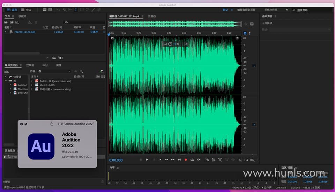The height and width of the screenshot is (192, 335).
Task: Show the spectral frequency display
Action: coord(44,10)
